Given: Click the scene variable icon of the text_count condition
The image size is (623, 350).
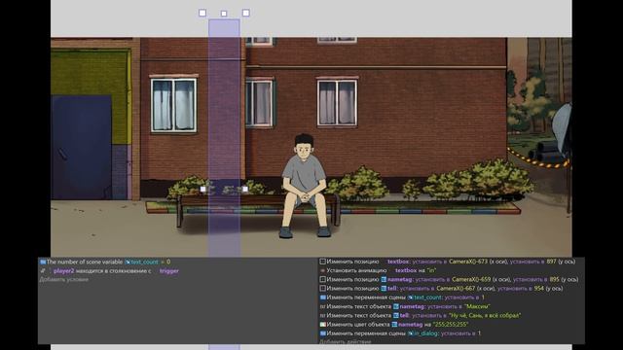Looking at the screenshot, I should tap(43, 262).
